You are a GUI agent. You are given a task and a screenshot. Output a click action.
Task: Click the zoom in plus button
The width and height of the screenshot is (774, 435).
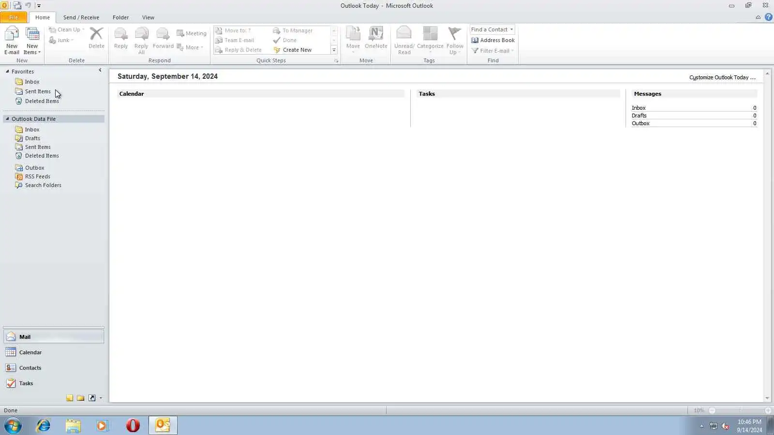(x=768, y=410)
